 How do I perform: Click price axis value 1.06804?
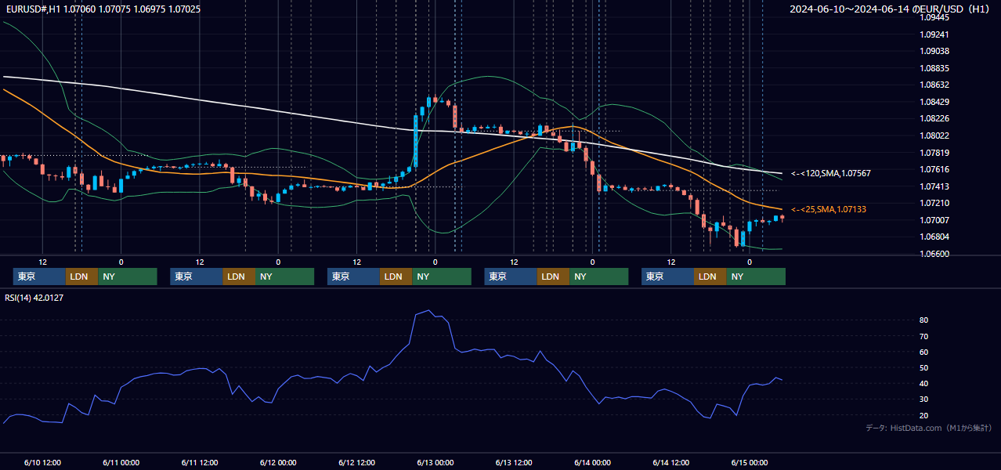point(935,237)
